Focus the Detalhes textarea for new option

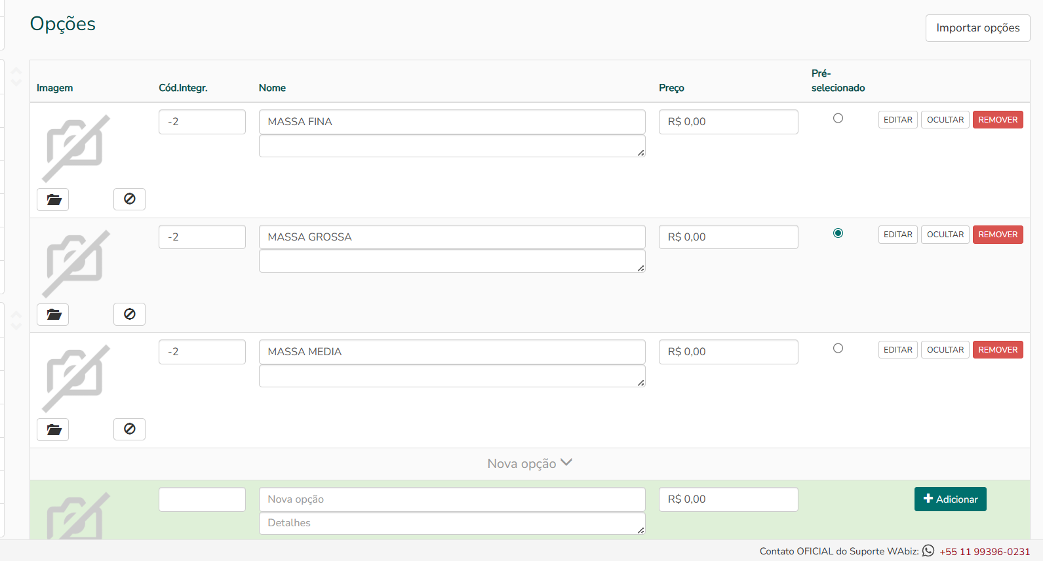point(452,523)
